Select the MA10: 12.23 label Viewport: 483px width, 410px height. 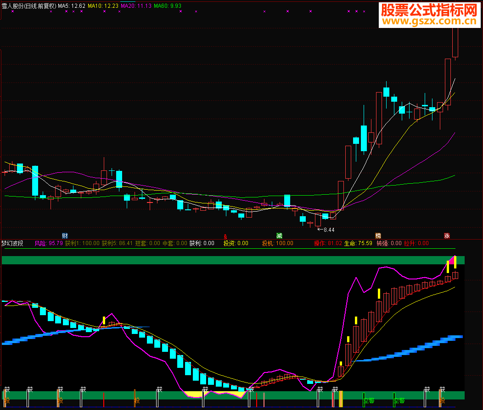[x=103, y=6]
